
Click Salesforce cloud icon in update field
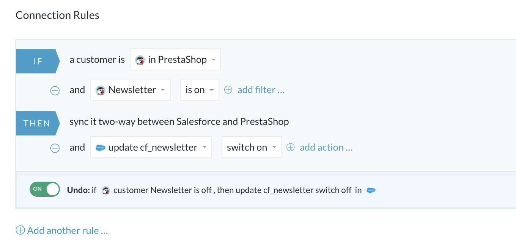[x=101, y=148]
